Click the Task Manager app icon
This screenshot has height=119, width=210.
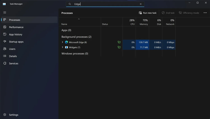pos(4,4)
